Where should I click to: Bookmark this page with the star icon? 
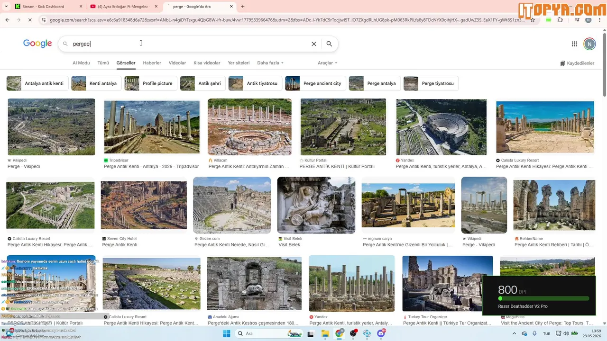coord(533,20)
